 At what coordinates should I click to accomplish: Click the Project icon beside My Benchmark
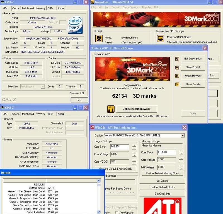[99, 39]
